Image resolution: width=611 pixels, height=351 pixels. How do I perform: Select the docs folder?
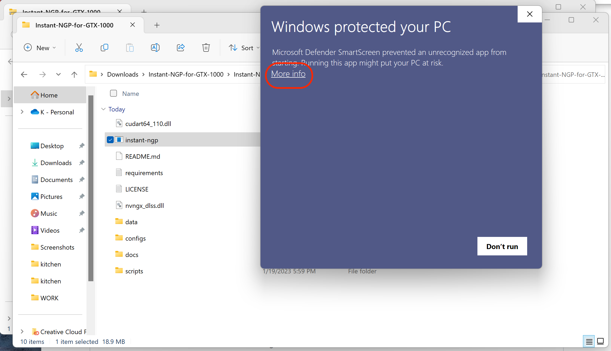point(132,255)
